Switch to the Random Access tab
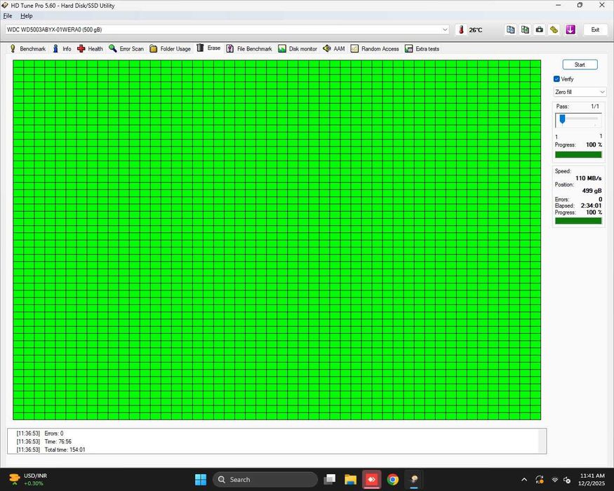 pos(375,48)
